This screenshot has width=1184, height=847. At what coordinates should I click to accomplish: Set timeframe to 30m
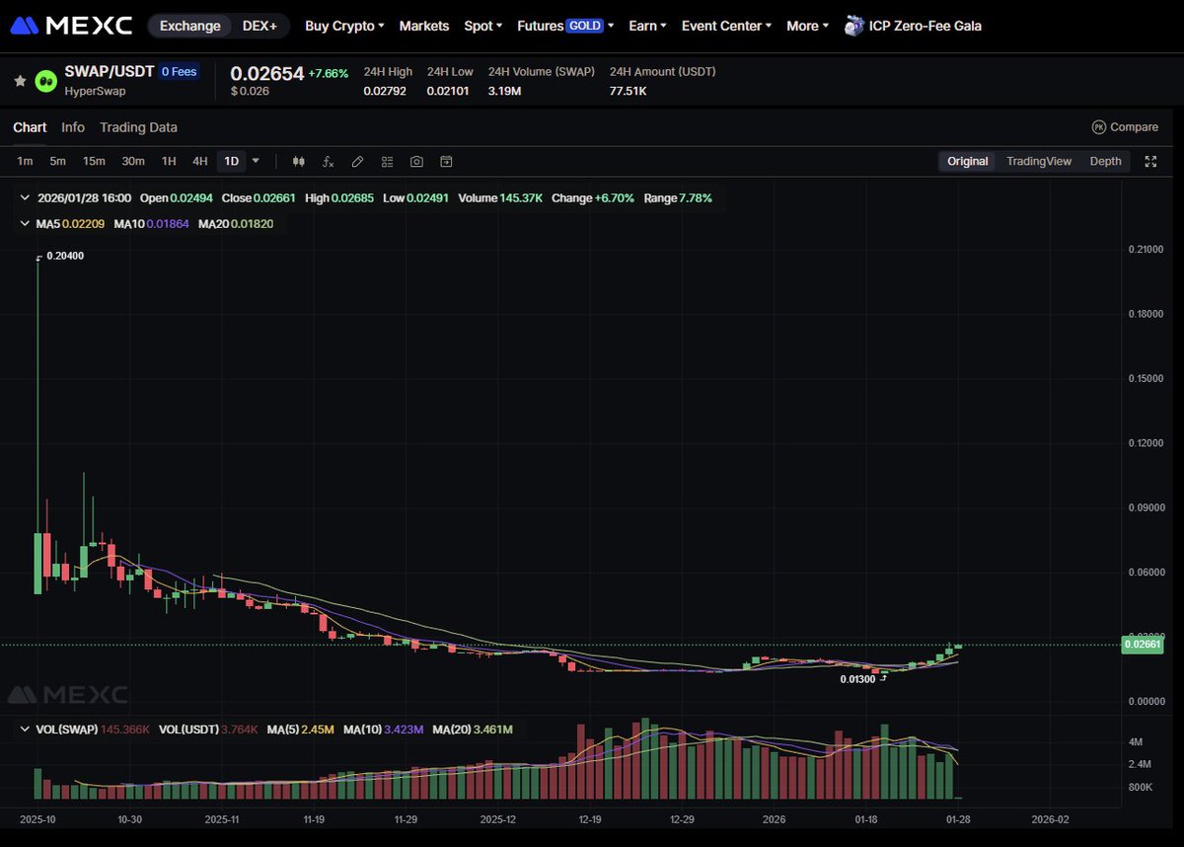pos(133,161)
